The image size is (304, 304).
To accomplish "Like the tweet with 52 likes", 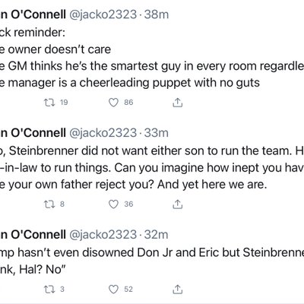I will [x=113, y=290].
